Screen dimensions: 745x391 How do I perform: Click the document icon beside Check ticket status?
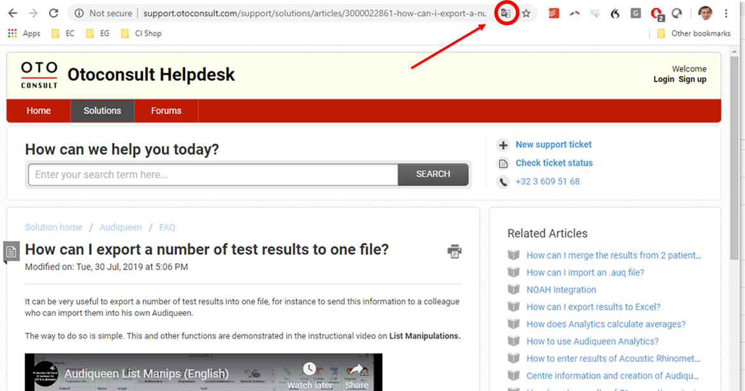[x=503, y=163]
